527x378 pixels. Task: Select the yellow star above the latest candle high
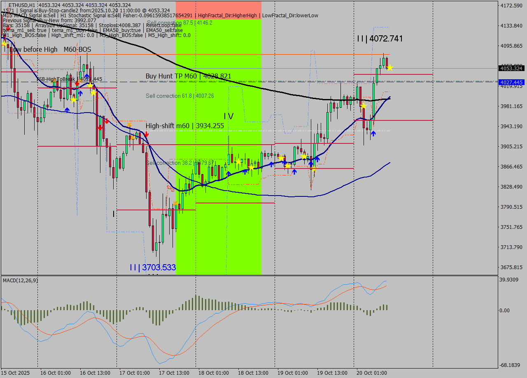[390, 68]
